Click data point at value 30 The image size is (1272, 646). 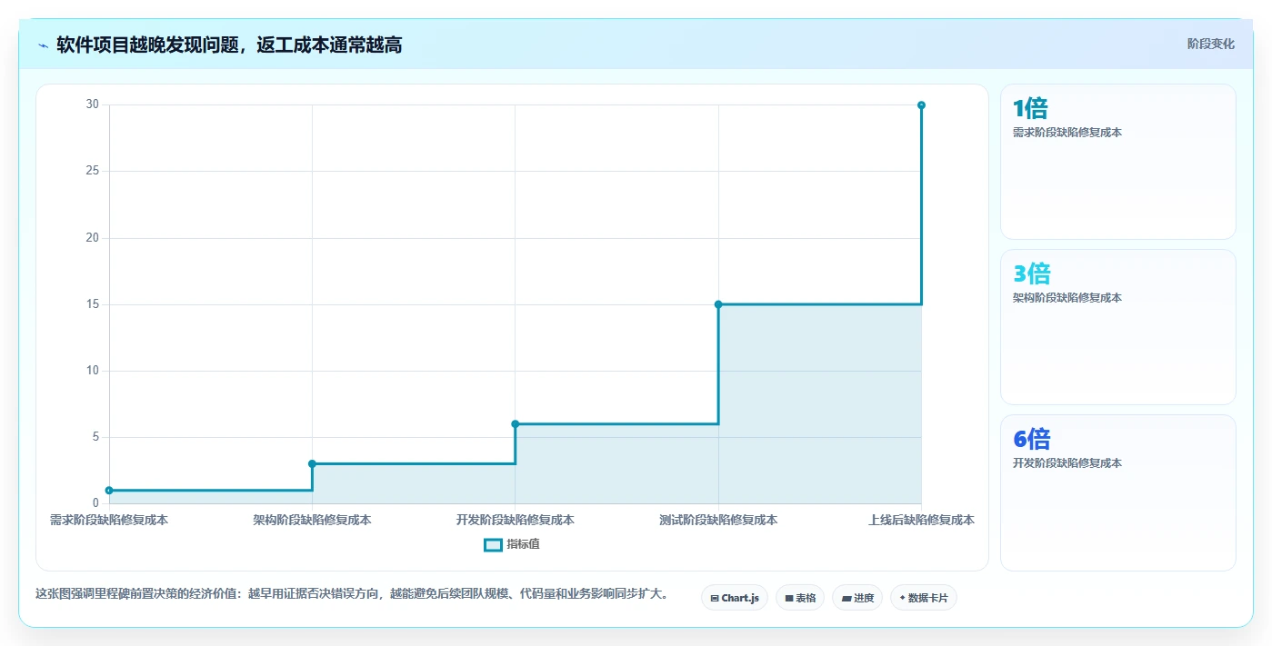click(x=921, y=105)
